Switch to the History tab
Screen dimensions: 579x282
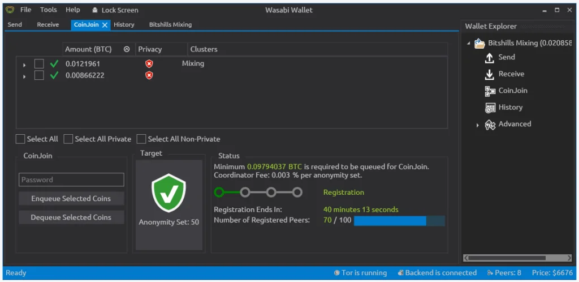(124, 25)
